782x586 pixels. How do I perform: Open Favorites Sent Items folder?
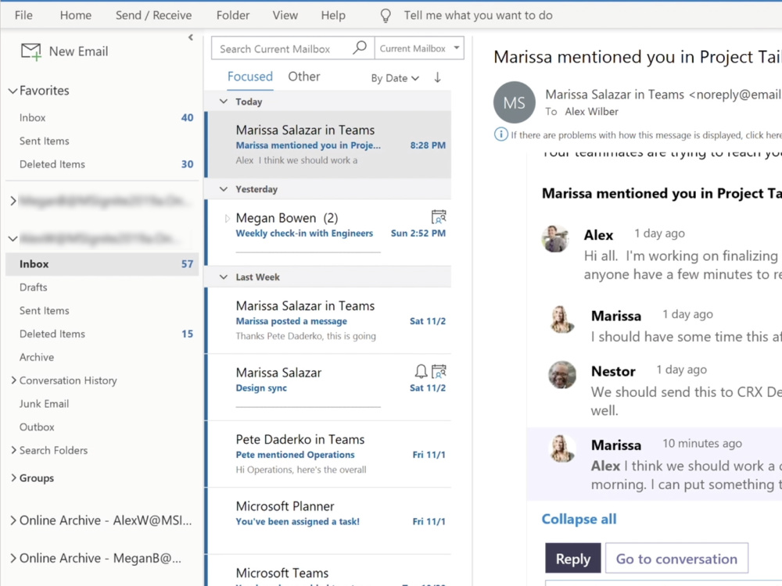pos(102,141)
